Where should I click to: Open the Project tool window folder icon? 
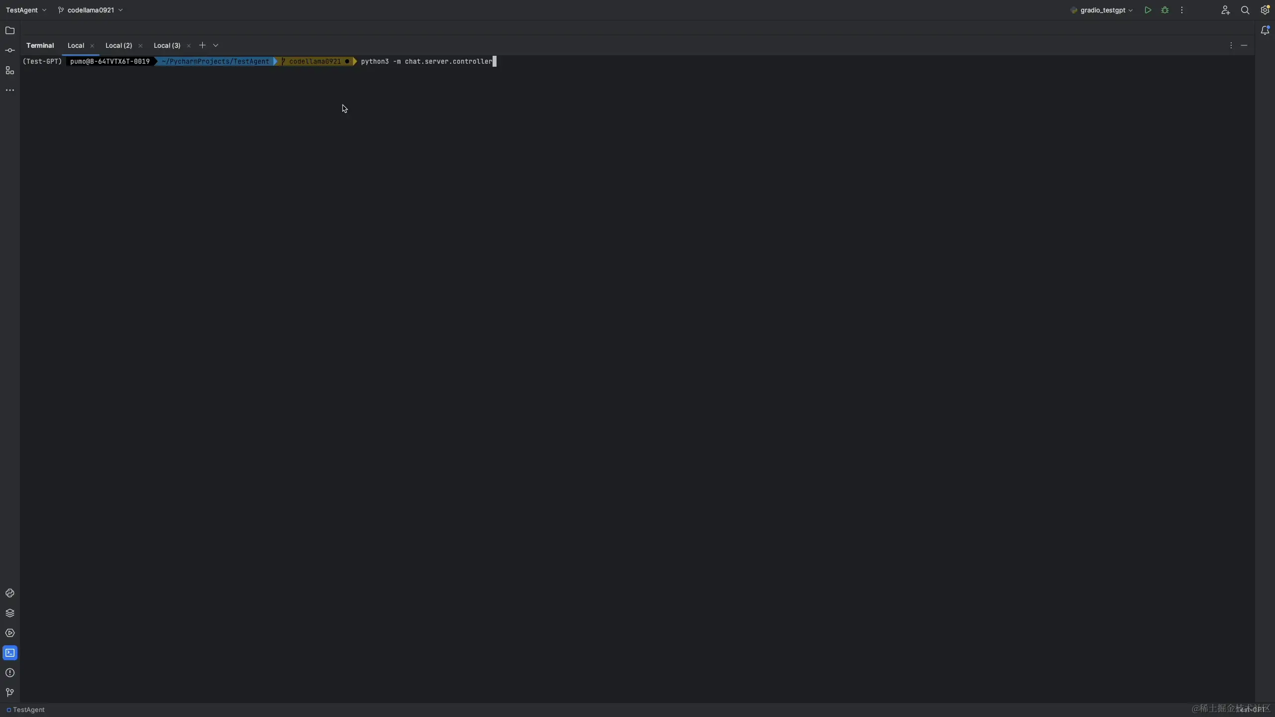tap(10, 30)
